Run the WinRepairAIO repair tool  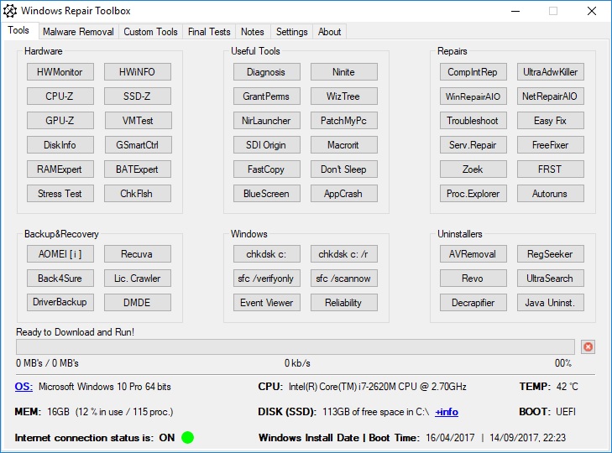[473, 96]
